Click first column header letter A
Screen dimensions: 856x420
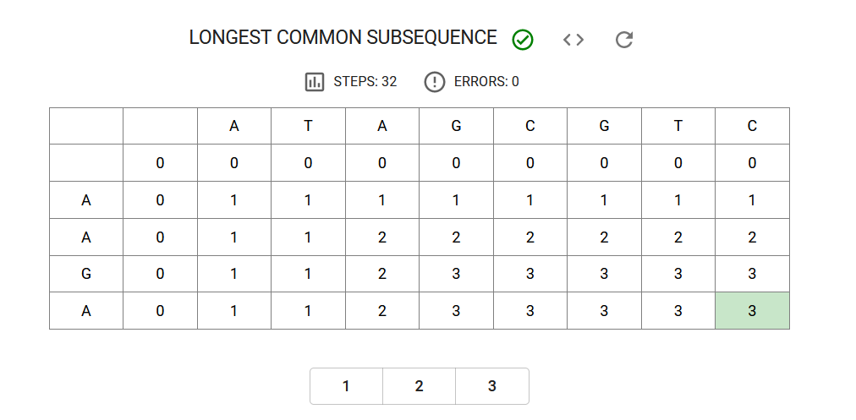[234, 126]
